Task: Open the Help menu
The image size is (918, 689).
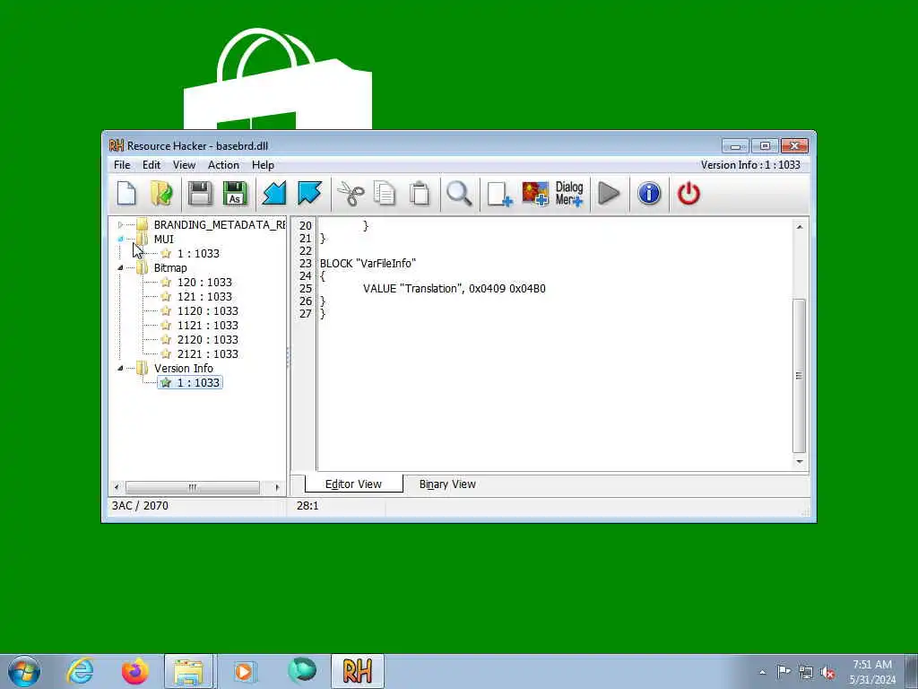Action: (x=263, y=165)
